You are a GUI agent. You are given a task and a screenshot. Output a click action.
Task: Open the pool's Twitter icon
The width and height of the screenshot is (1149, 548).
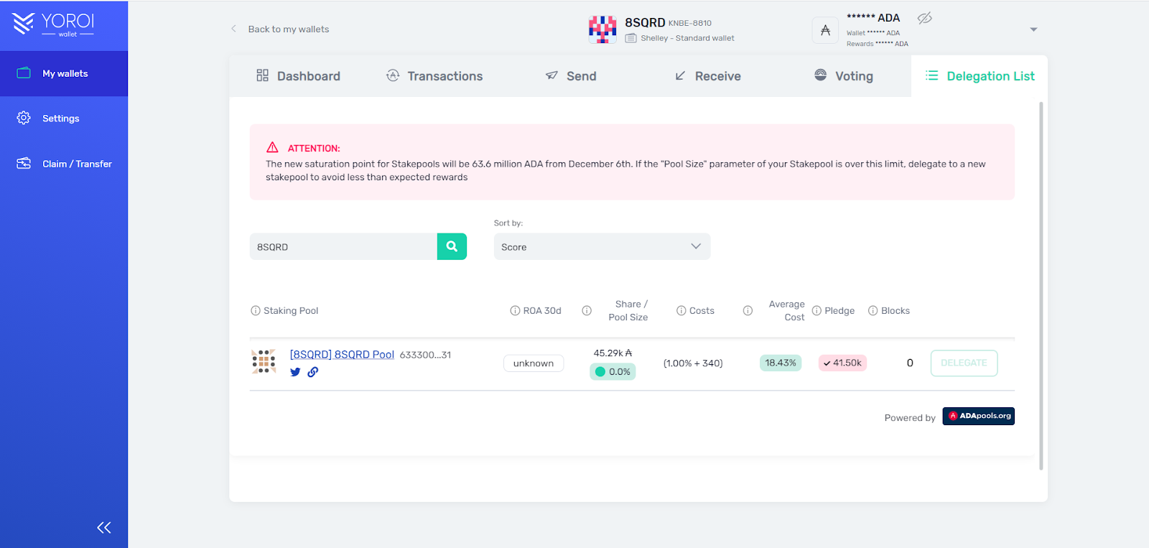pyautogui.click(x=295, y=372)
